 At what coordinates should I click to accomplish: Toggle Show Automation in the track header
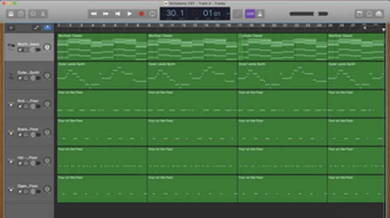[x=37, y=28]
